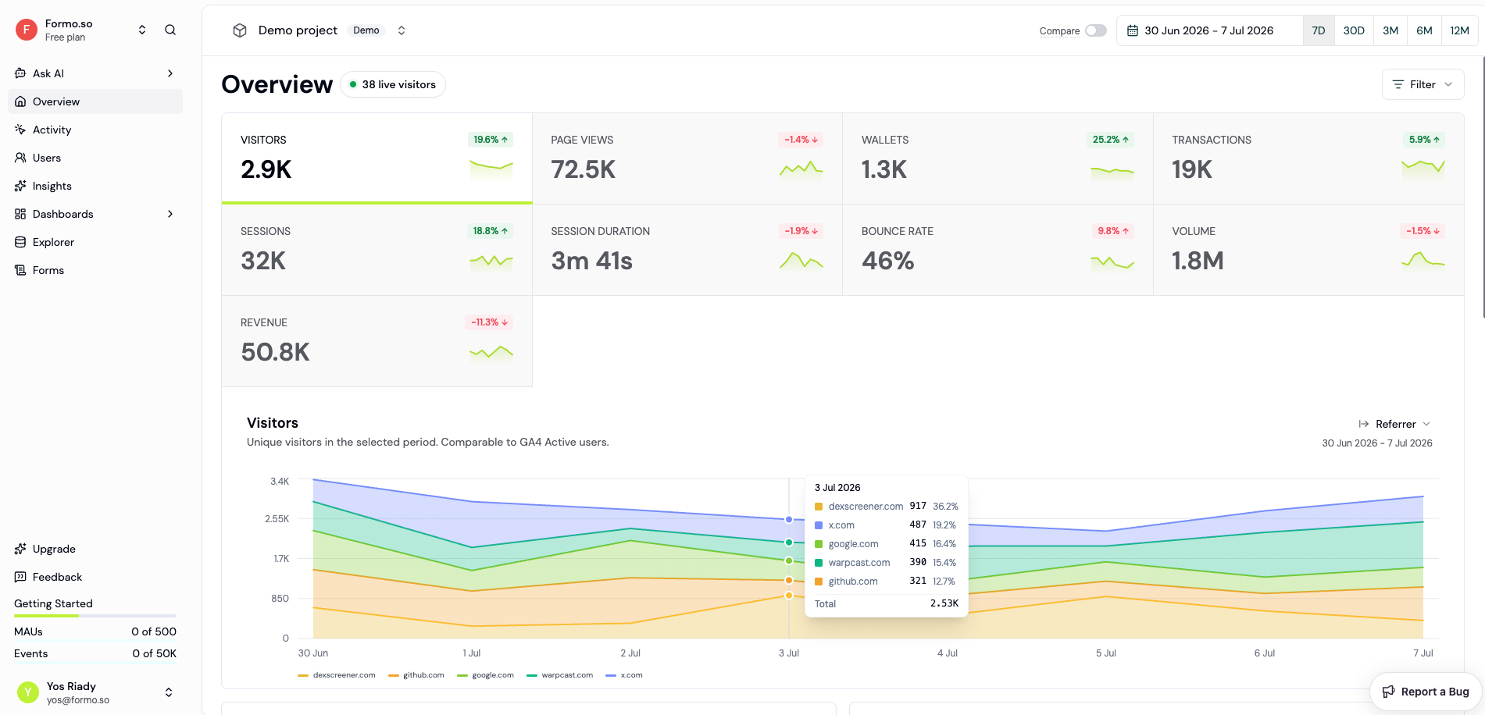Open the Referrer breakdown dropdown
This screenshot has width=1485, height=715.
[1394, 424]
